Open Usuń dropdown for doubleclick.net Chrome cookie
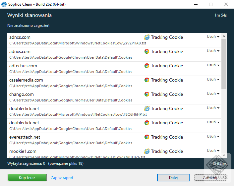 213,122
